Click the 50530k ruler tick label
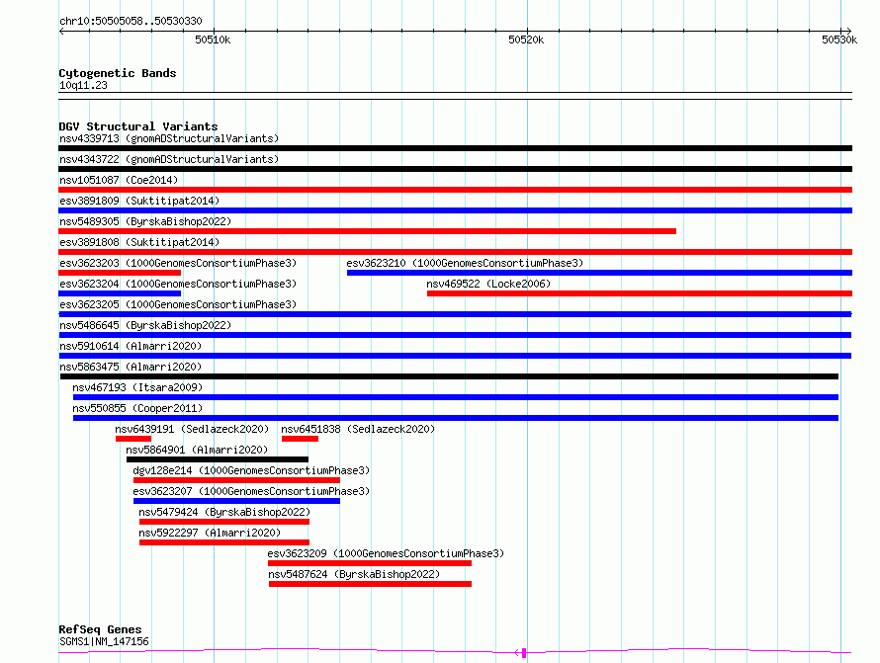Image resolution: width=880 pixels, height=663 pixels. point(839,40)
